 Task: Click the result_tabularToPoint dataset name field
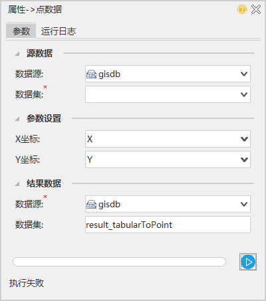coord(168,225)
